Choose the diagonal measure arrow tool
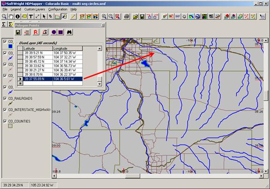The image size is (270, 189). coord(37,16)
